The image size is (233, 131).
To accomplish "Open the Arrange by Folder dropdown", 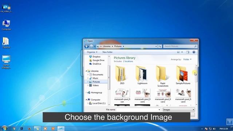I will click(187, 59).
